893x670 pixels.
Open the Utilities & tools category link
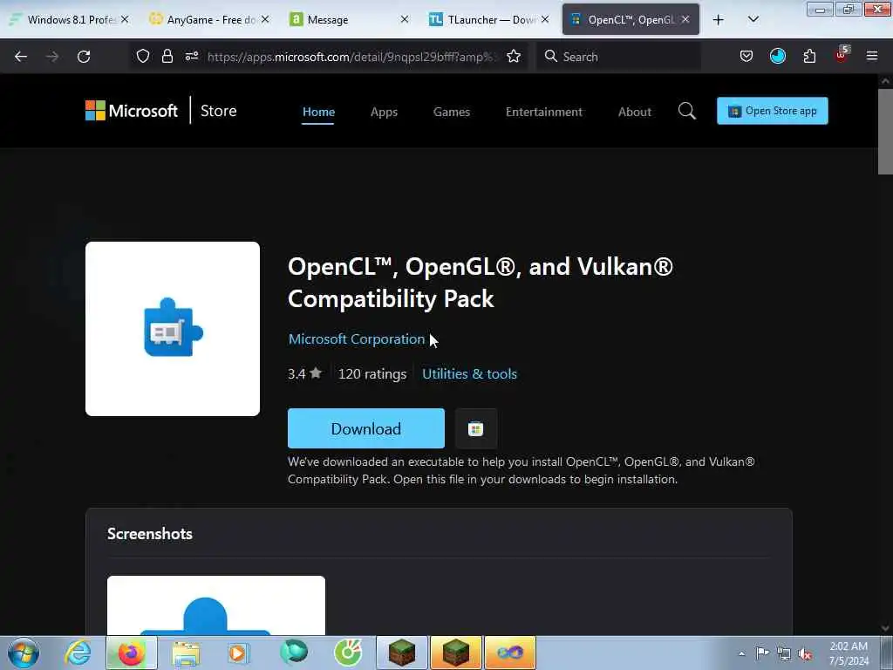[470, 373]
